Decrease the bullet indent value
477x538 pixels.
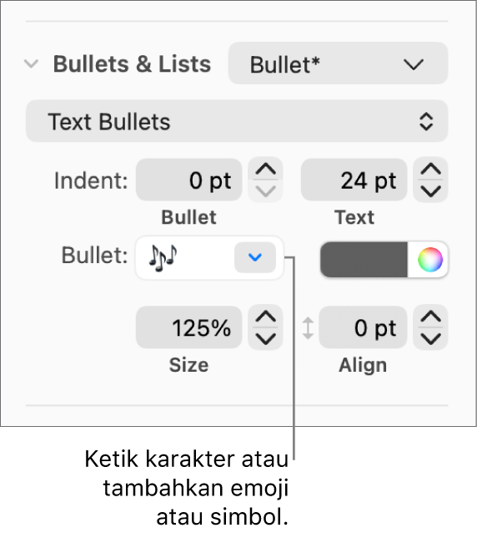(265, 190)
